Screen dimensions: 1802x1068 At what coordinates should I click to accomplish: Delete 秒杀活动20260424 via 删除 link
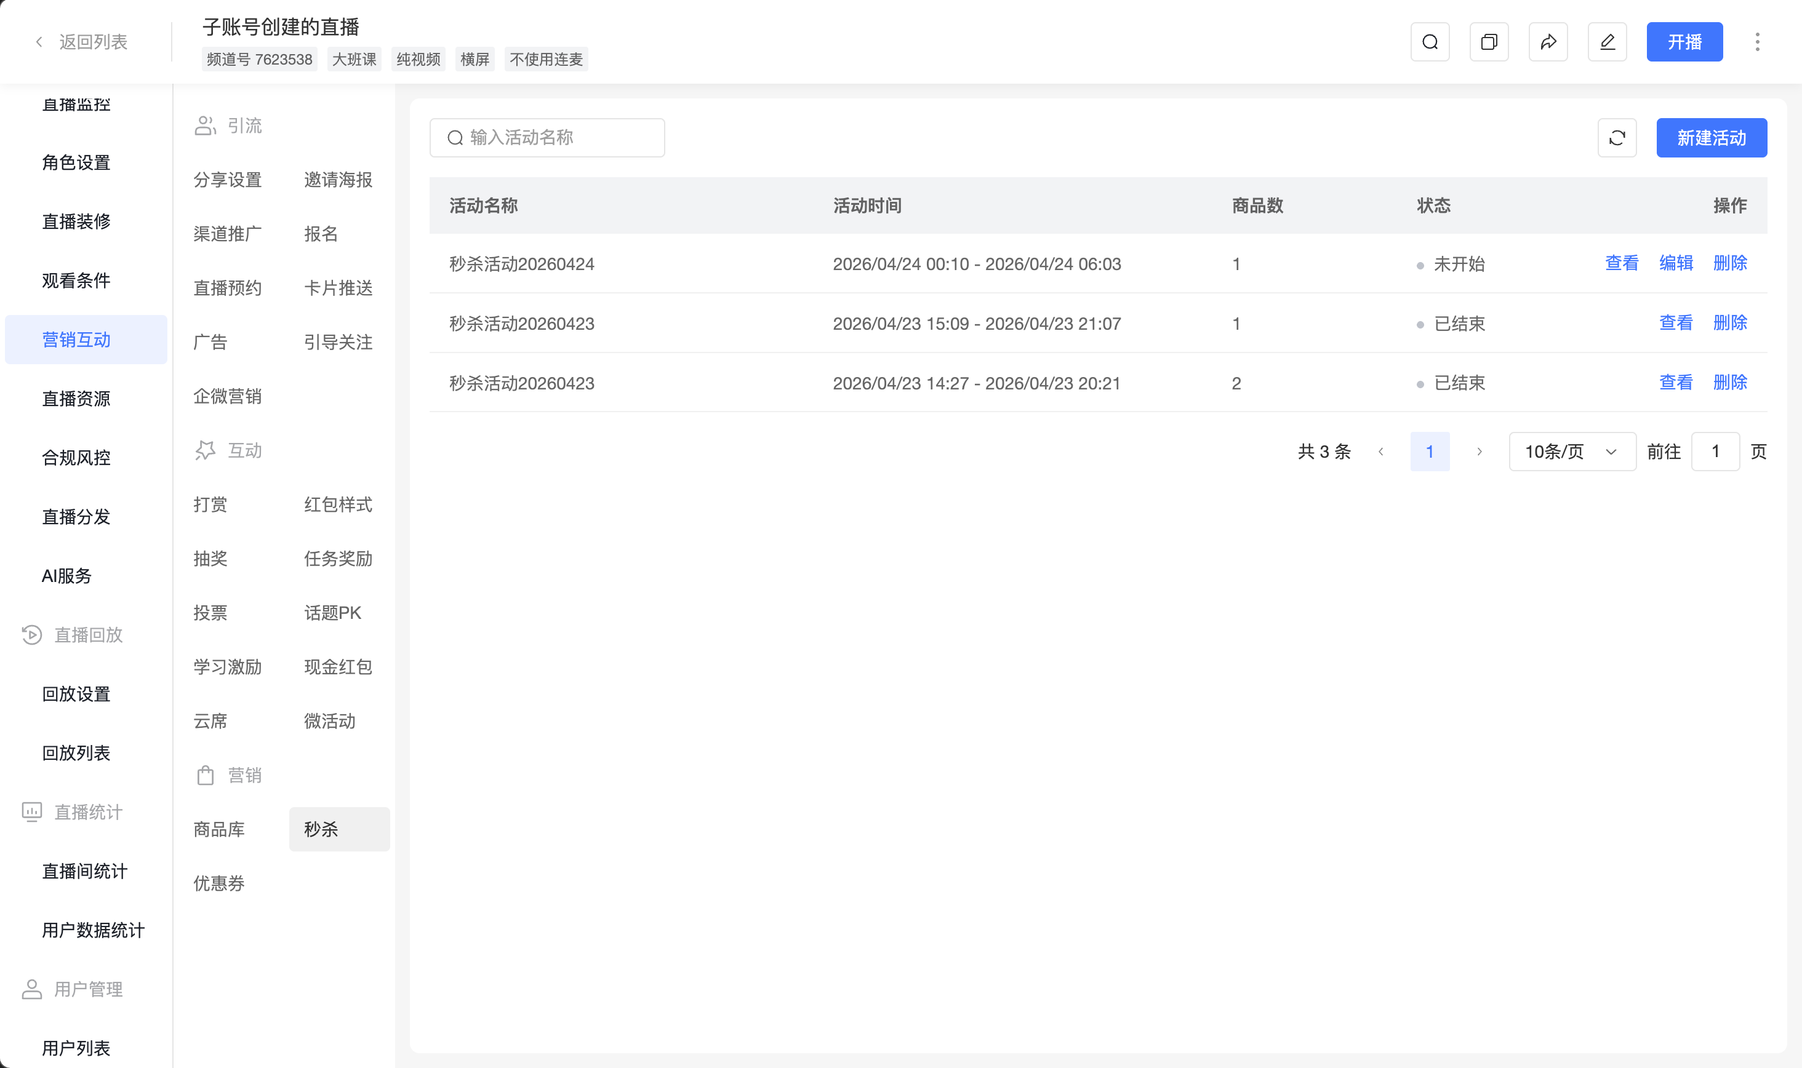tap(1730, 263)
